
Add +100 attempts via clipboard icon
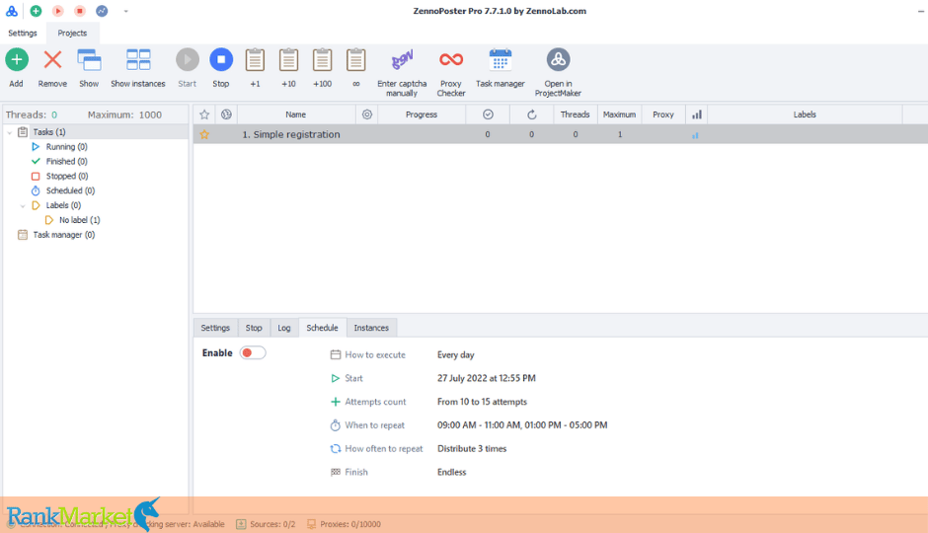coord(323,60)
